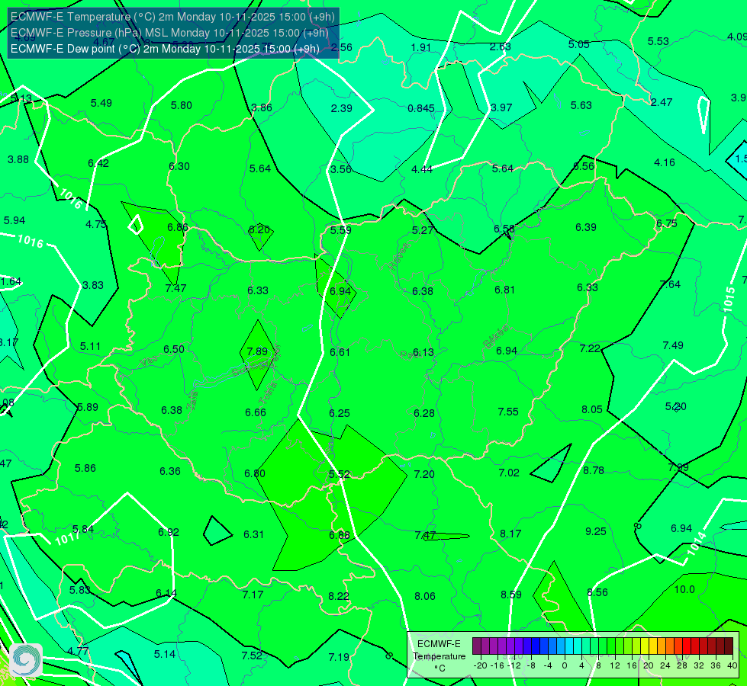Click the 5.14 grid value

165,654
